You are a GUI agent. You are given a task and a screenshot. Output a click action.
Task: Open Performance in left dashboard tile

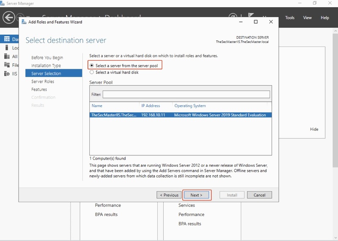[x=108, y=205]
